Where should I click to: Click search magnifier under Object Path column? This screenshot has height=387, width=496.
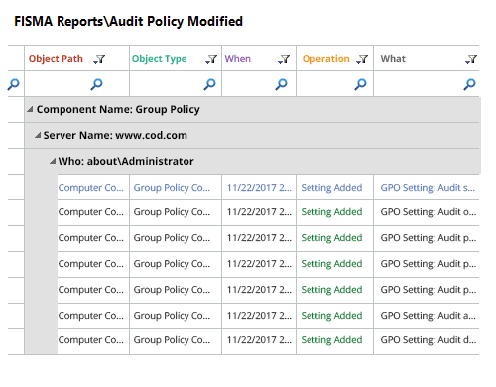[x=96, y=84]
